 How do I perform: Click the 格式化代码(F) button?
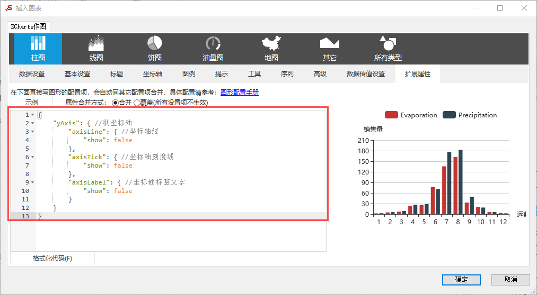click(52, 259)
